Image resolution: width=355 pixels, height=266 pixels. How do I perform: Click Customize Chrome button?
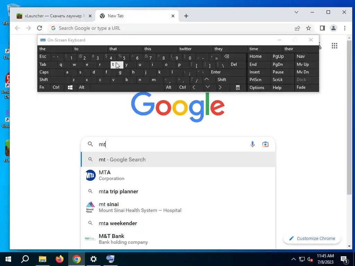tap(312, 238)
